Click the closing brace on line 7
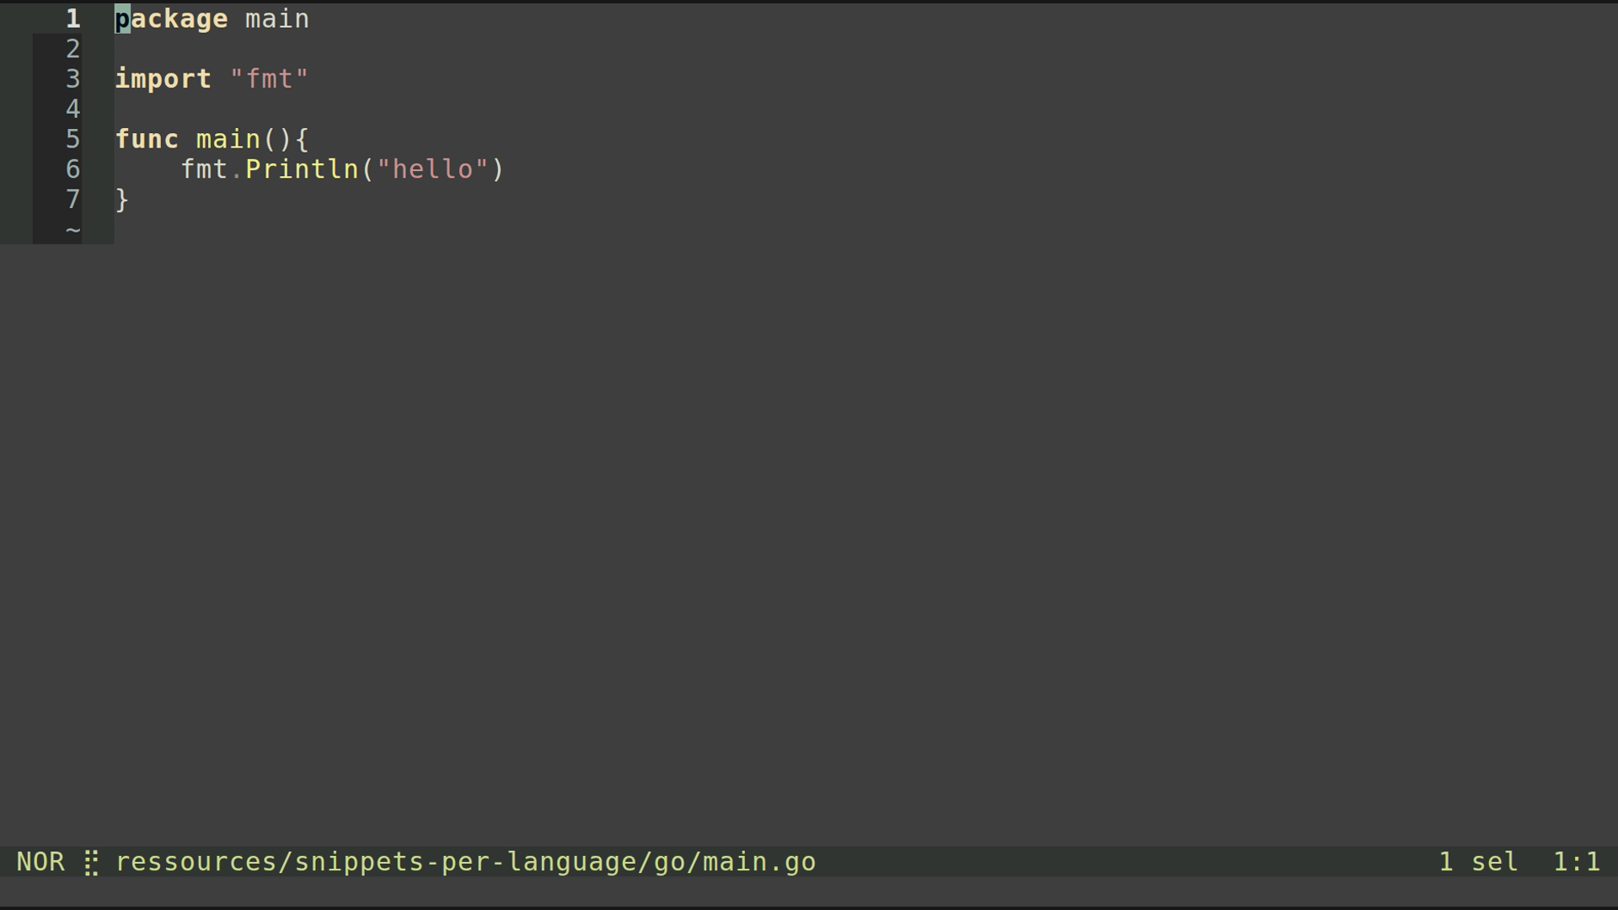This screenshot has width=1618, height=910. click(x=122, y=200)
